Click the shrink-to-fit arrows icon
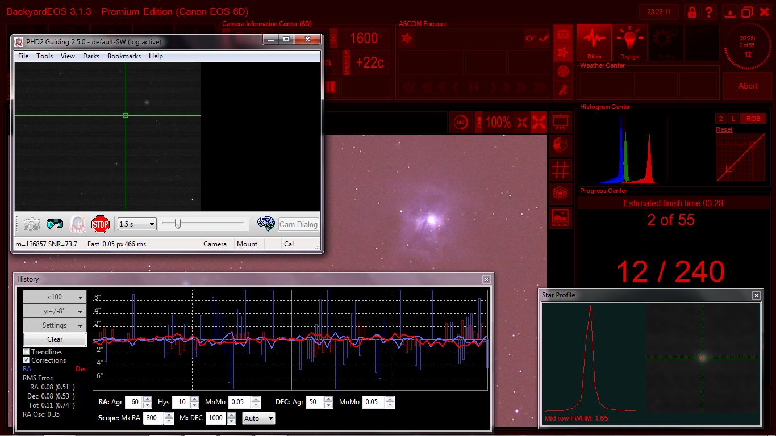Viewport: 776px width, 436px height. coord(522,122)
